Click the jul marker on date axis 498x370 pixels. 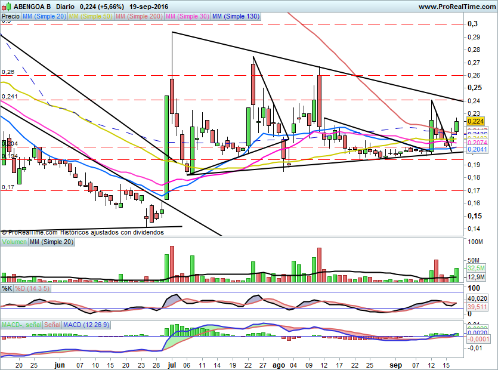pyautogui.click(x=172, y=363)
